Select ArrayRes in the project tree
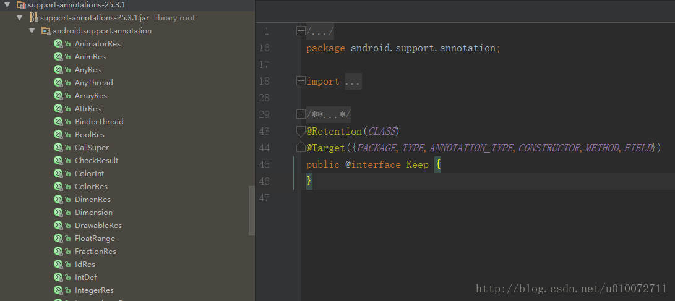 point(91,95)
